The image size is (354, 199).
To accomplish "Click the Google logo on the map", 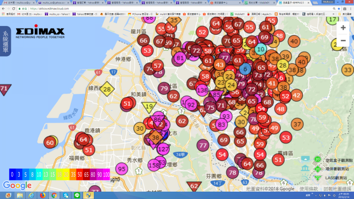I will [x=17, y=185].
